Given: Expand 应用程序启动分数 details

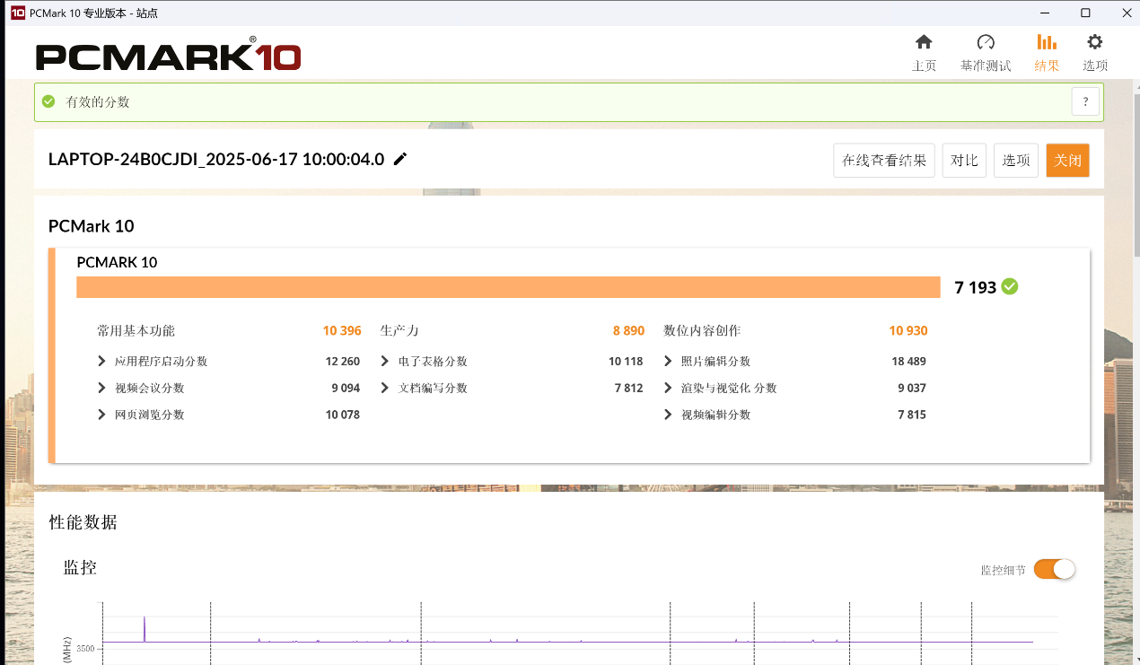Looking at the screenshot, I should [101, 361].
